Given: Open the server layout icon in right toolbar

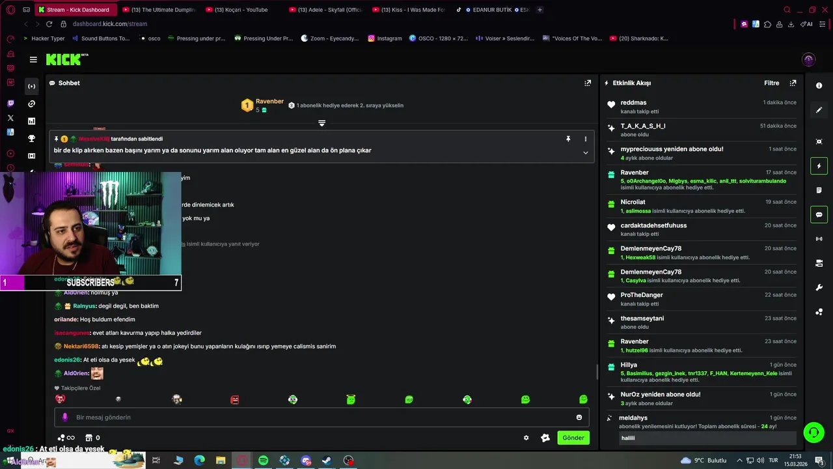Looking at the screenshot, I should pyautogui.click(x=819, y=263).
